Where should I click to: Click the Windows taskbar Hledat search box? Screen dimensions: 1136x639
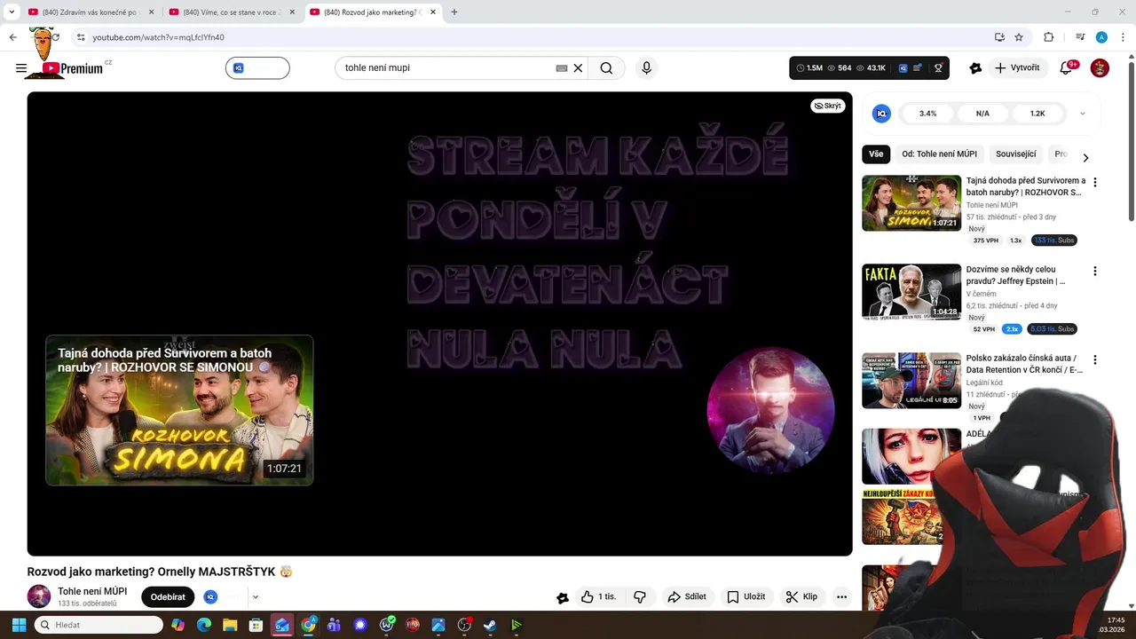click(99, 625)
